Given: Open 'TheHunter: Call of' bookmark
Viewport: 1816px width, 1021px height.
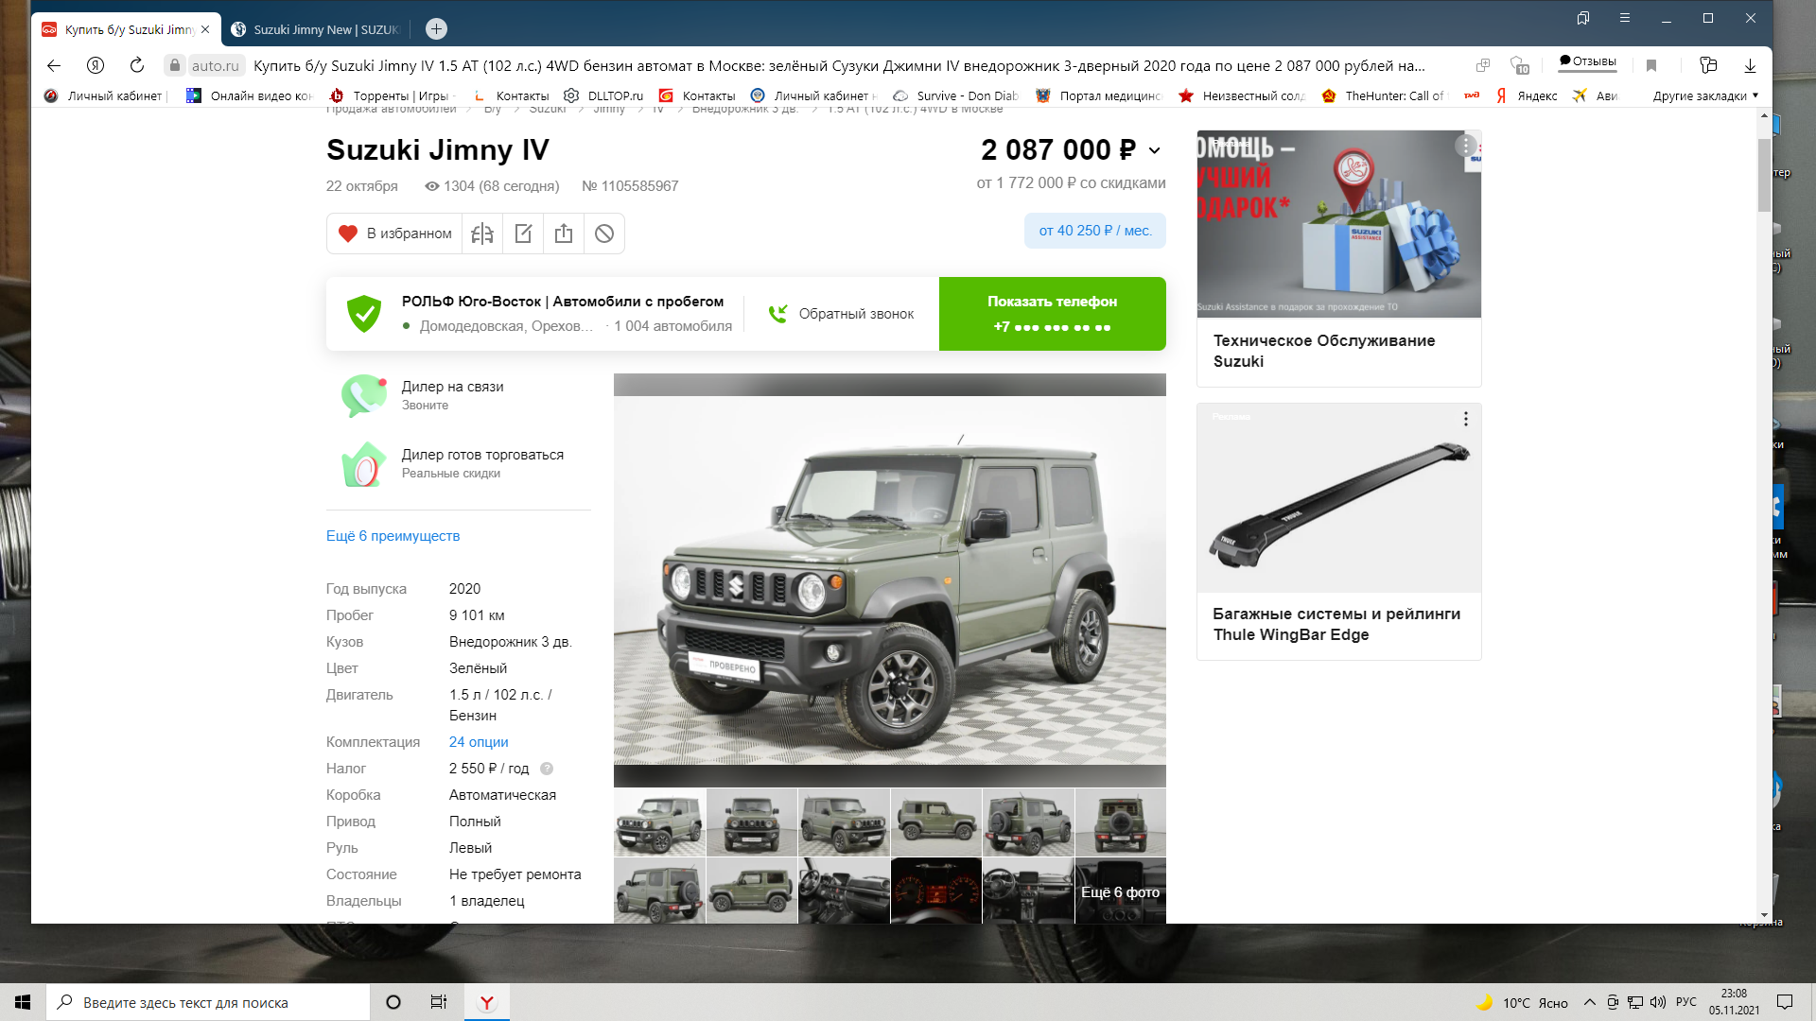Looking at the screenshot, I should pyautogui.click(x=1384, y=95).
